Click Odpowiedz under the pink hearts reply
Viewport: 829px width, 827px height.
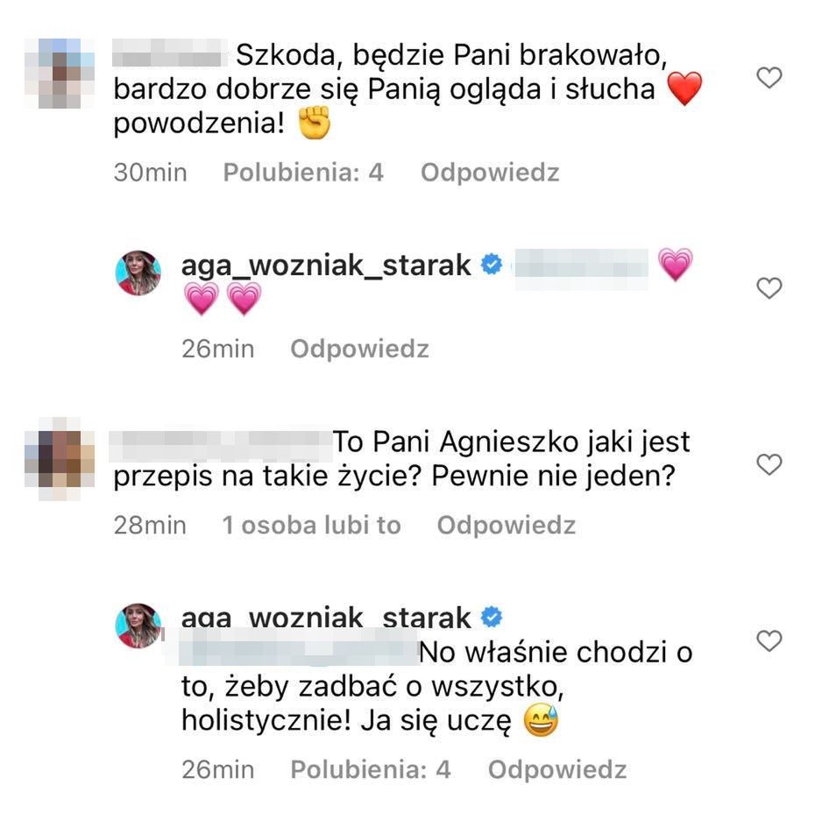point(359,350)
